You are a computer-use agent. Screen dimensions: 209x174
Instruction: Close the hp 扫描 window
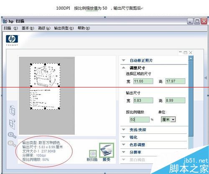[x=204, y=21]
